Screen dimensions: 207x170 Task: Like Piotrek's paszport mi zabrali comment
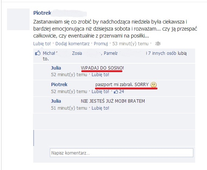pyautogui.click(x=100, y=91)
